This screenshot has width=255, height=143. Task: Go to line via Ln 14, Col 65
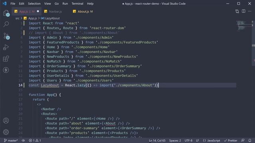pos(157,140)
